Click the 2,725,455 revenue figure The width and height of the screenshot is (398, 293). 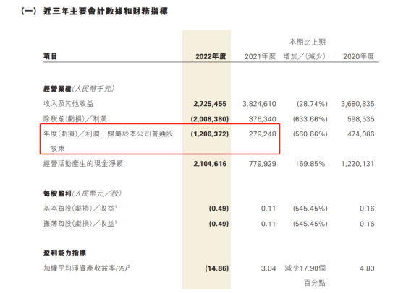pyautogui.click(x=210, y=104)
